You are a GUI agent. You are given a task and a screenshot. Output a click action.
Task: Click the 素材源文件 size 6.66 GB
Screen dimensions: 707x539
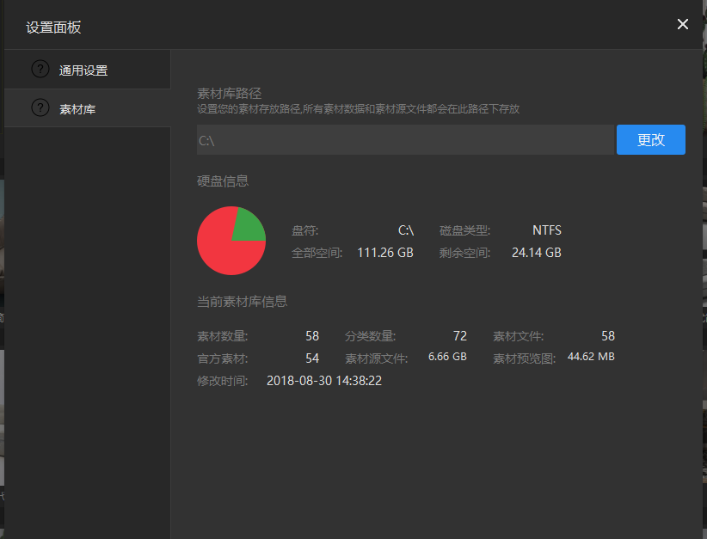pos(446,355)
